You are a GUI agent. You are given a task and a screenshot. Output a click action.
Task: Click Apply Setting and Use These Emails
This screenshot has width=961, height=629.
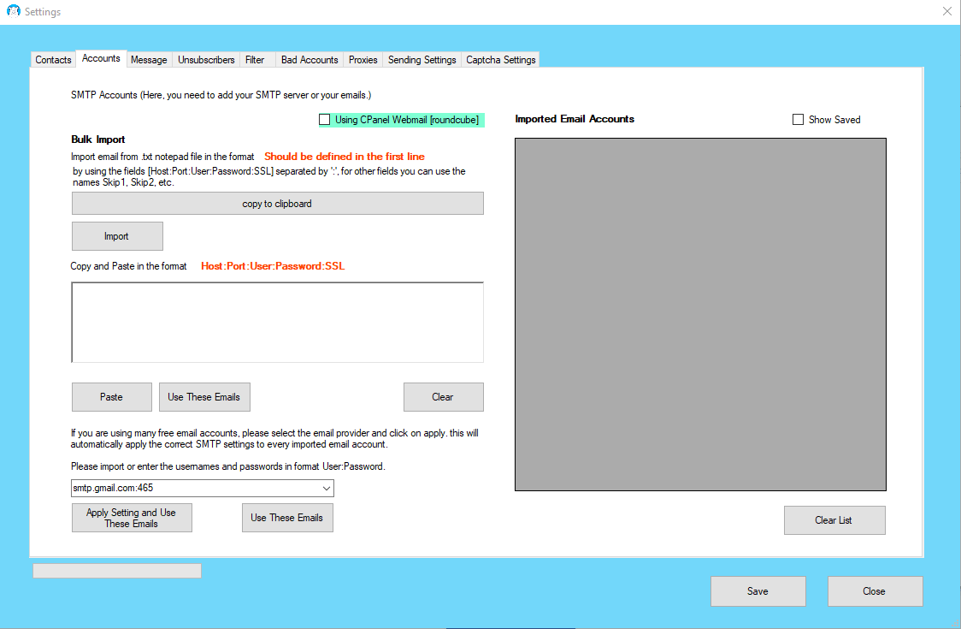[x=132, y=518]
